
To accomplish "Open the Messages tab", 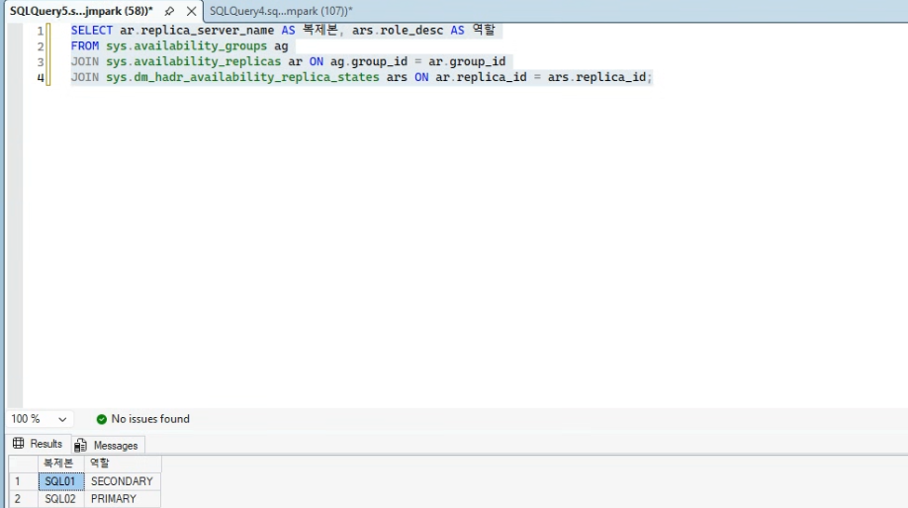I will (107, 446).
